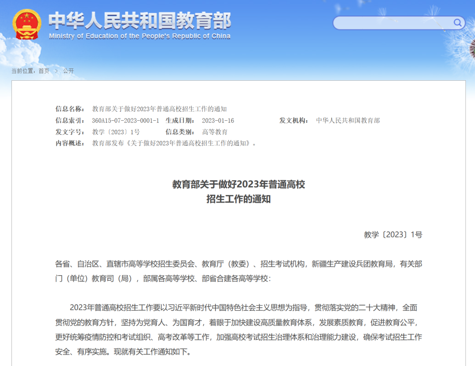This screenshot has width=475, height=366.
Task: Select the 发文字号 label
Action: click(x=69, y=132)
